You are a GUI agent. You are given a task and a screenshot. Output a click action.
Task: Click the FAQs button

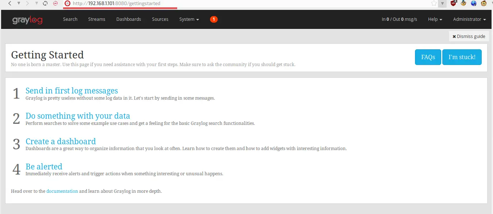click(x=428, y=57)
